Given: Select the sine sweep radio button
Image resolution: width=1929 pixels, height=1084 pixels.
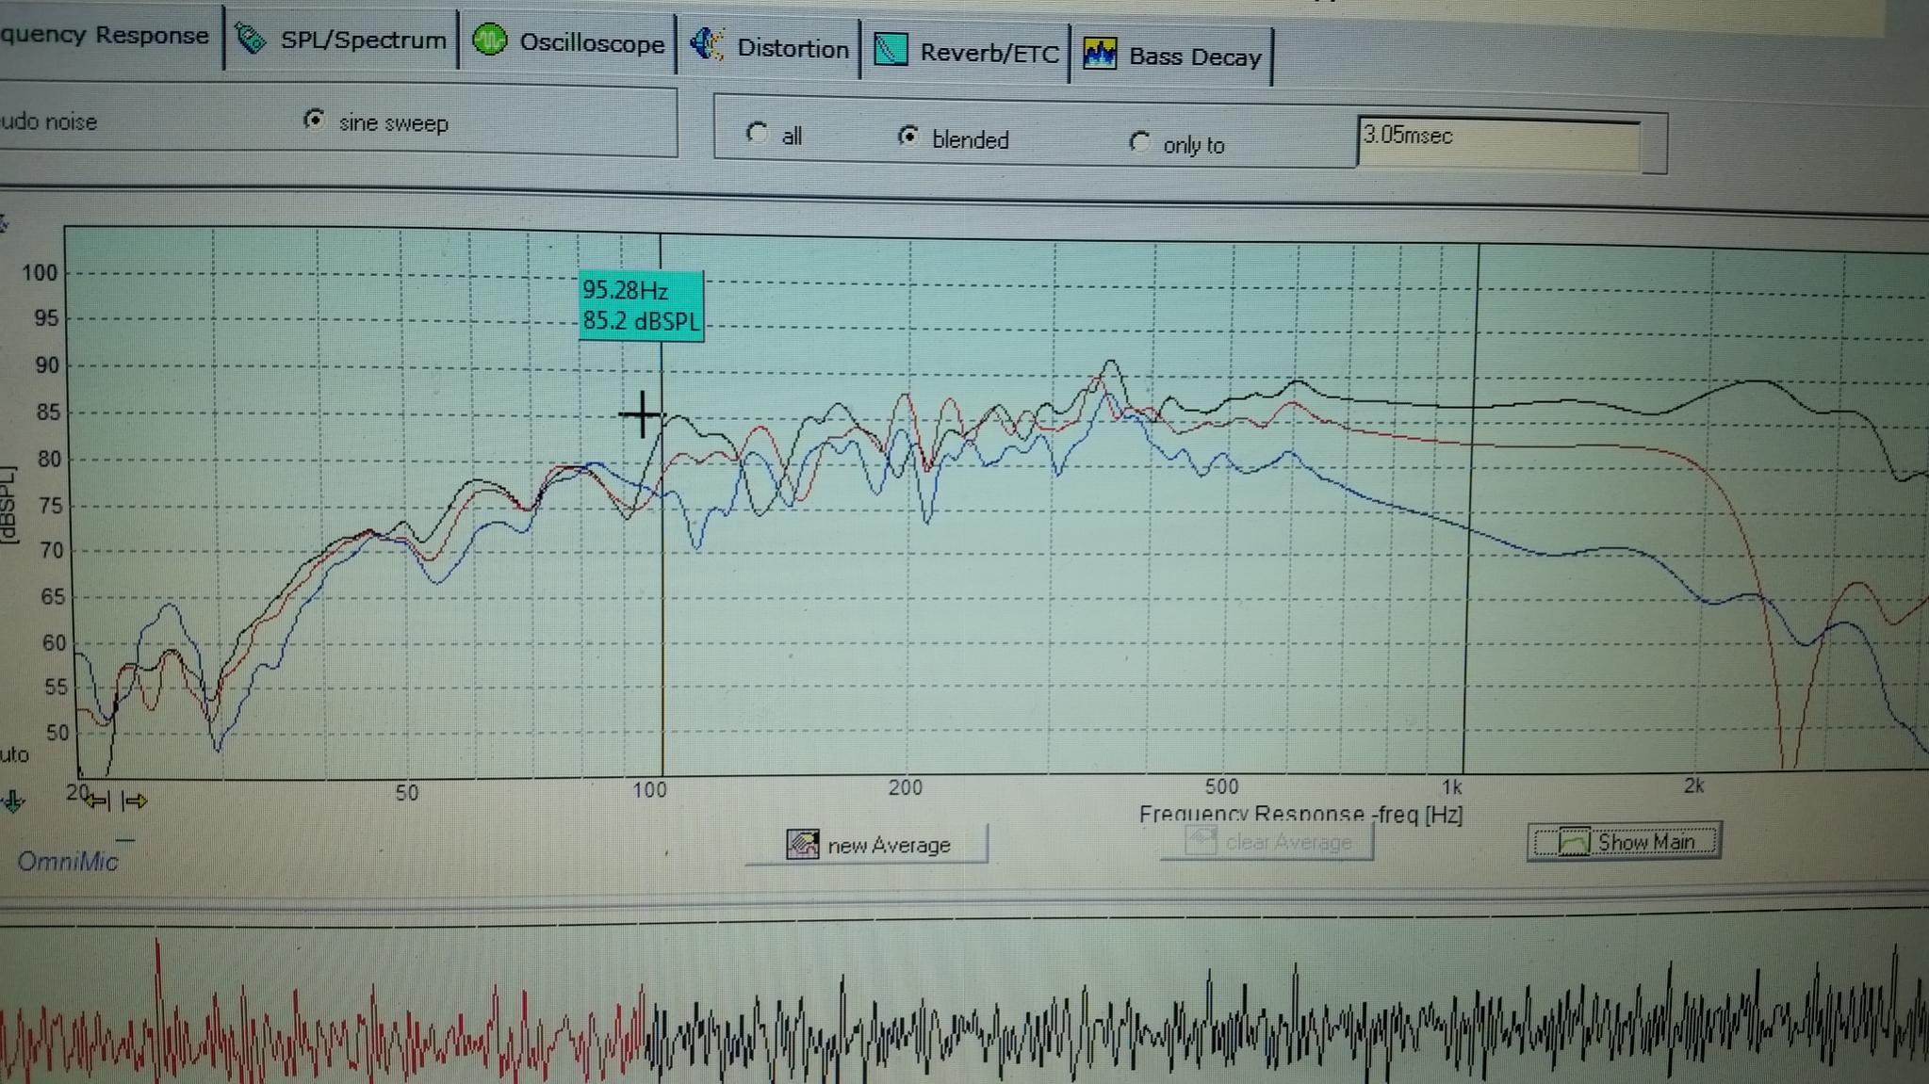Looking at the screenshot, I should point(315,120).
